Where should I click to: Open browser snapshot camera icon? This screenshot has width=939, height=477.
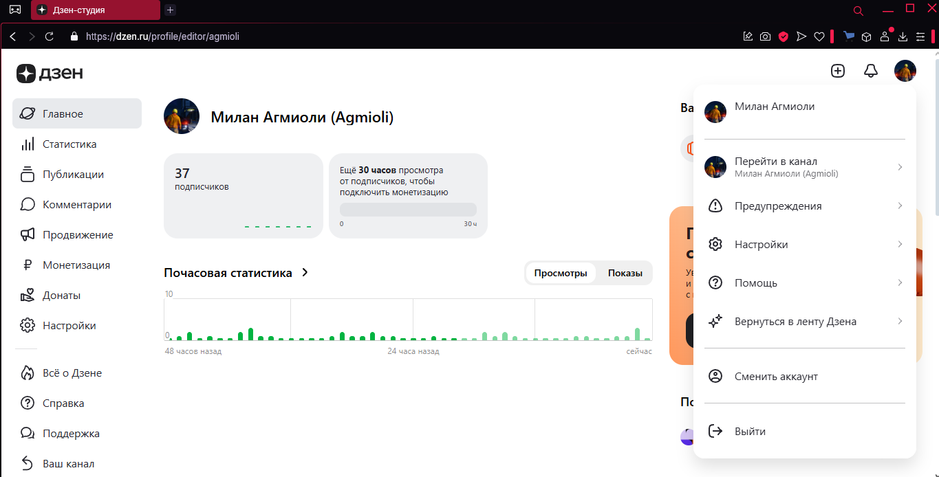point(765,36)
